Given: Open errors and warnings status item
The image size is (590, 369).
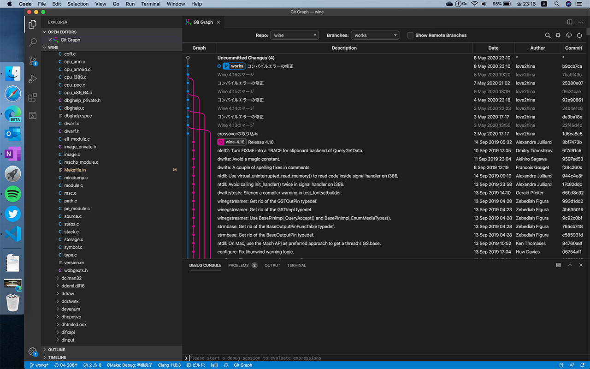Looking at the screenshot, I should [x=92, y=365].
